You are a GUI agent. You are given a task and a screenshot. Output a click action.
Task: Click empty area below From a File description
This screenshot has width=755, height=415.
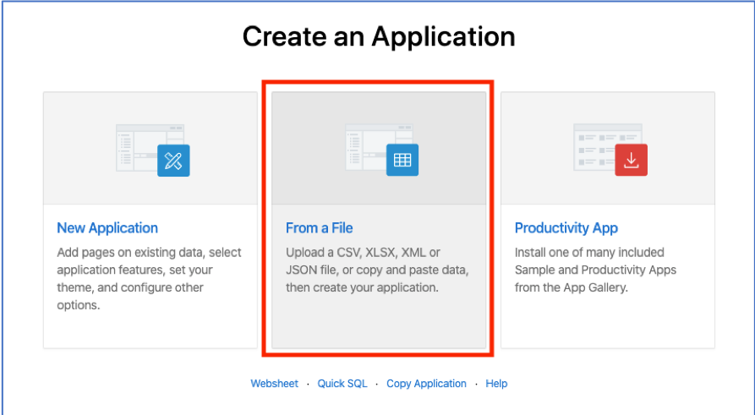(x=379, y=321)
